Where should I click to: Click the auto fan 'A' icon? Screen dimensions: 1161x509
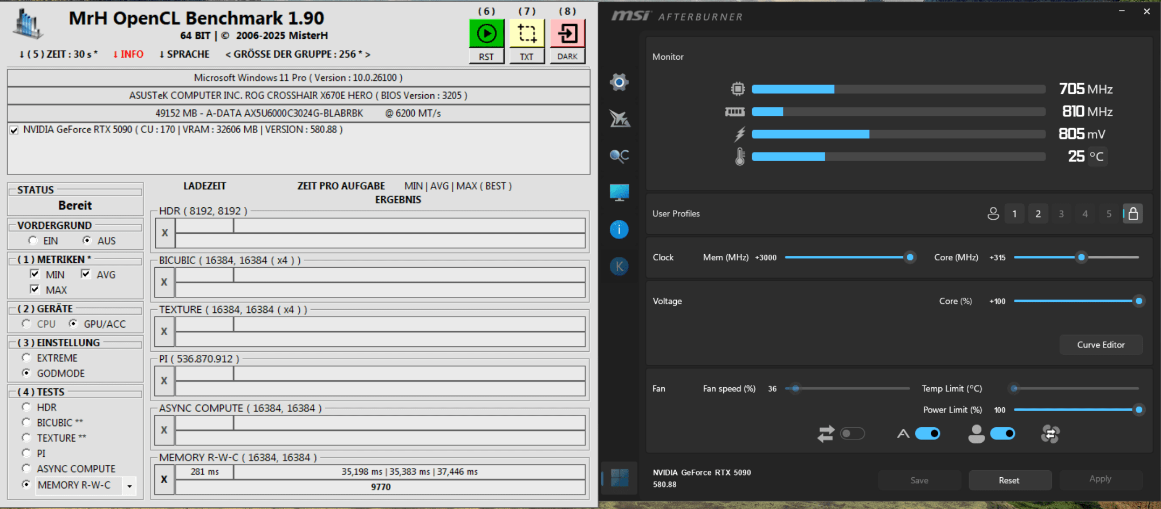click(903, 434)
